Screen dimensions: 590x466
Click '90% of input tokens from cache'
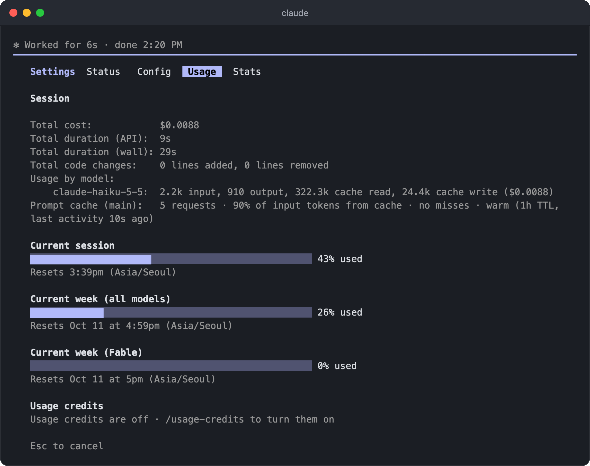(317, 205)
